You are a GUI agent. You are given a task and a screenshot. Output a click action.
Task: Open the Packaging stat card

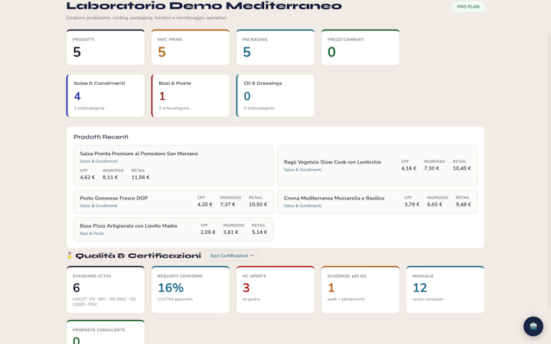click(275, 47)
